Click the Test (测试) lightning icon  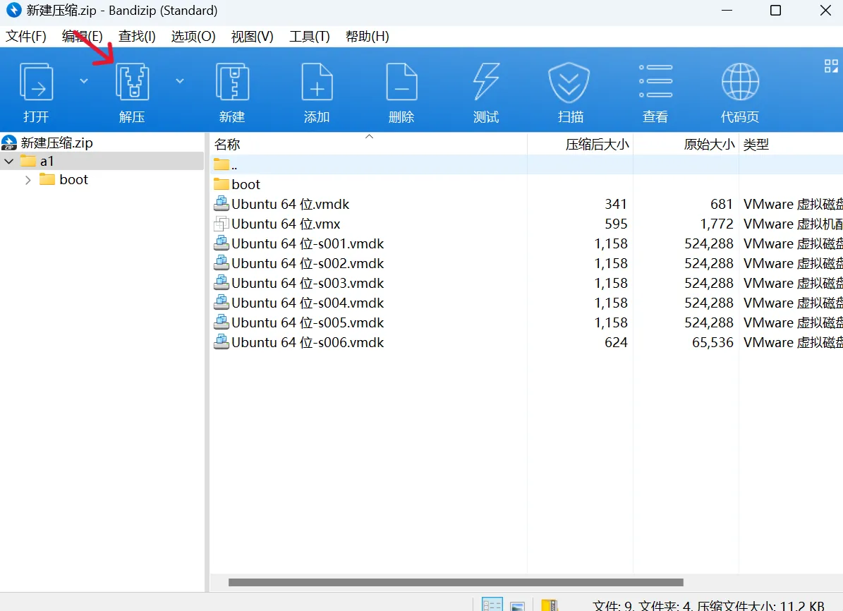pos(486,82)
